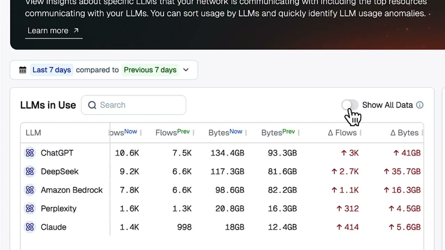Click the info icon beside Show All Data
Image resolution: width=445 pixels, height=250 pixels.
420,105
